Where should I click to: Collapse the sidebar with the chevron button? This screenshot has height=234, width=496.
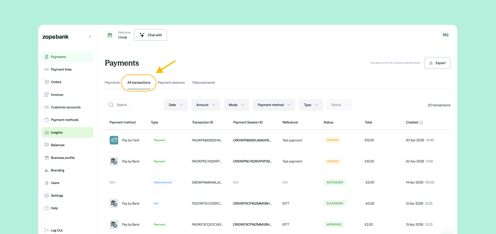(90, 36)
